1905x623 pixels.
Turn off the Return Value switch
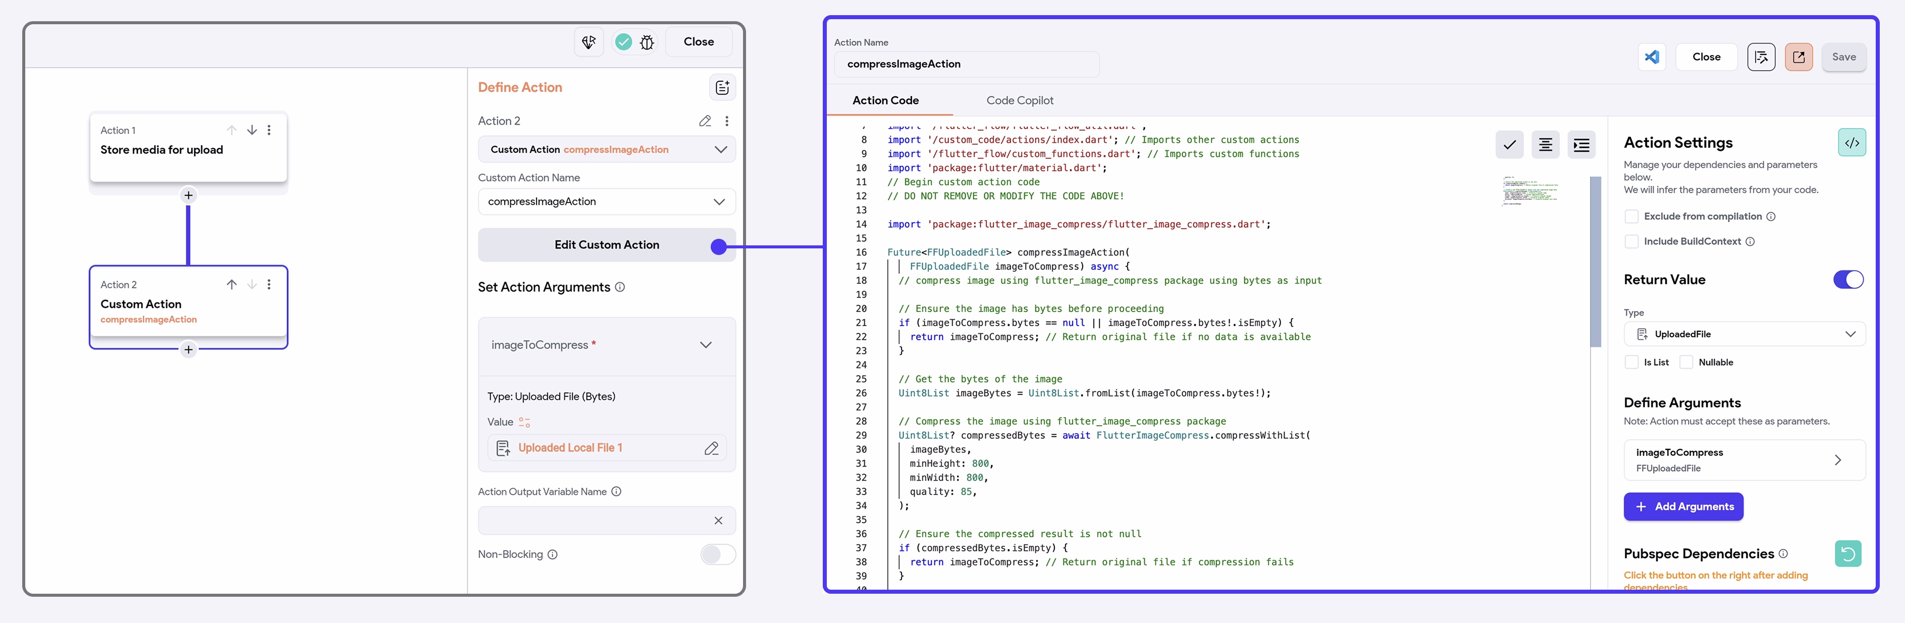1848,280
